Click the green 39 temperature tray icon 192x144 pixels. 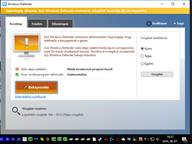(x=30, y=139)
